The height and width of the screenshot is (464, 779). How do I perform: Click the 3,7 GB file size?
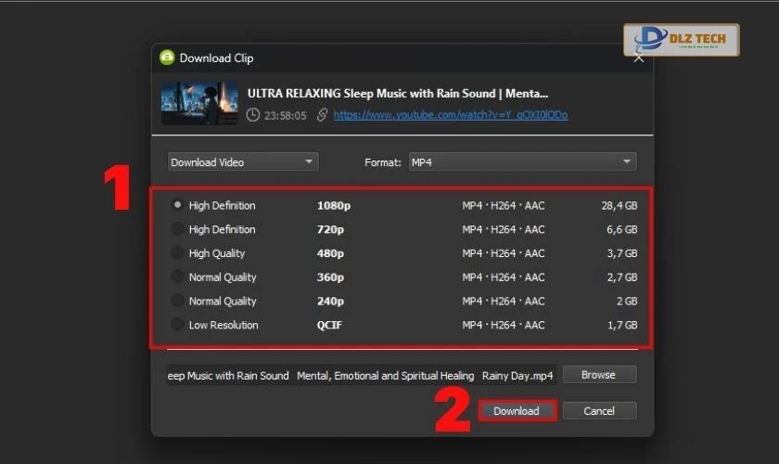point(622,253)
